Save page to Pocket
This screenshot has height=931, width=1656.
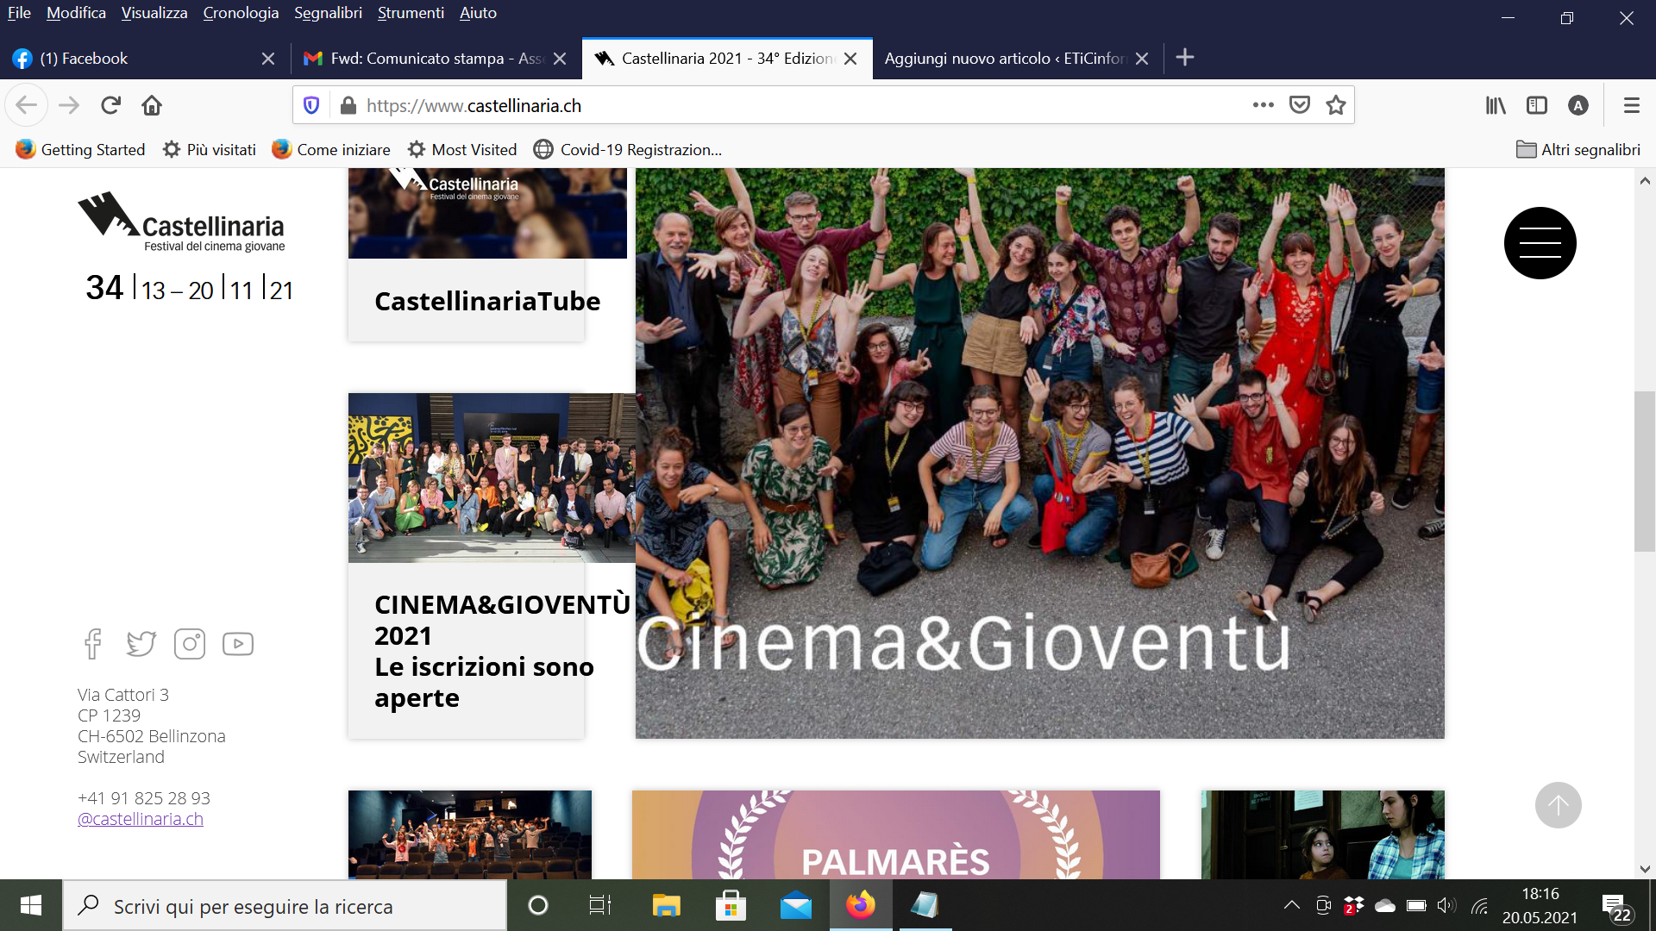[1300, 105]
